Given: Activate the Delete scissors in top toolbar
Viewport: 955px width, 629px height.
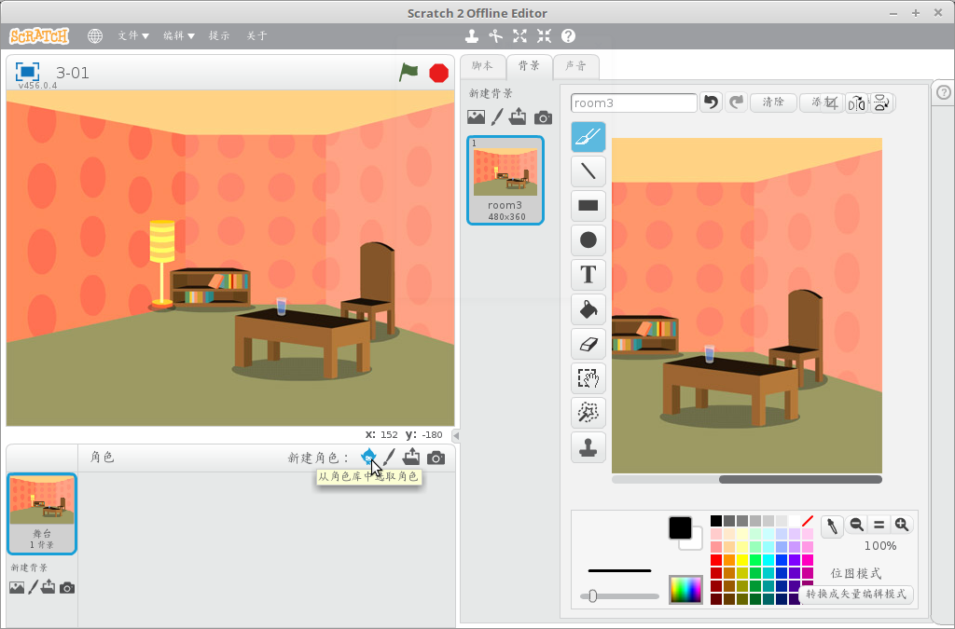Looking at the screenshot, I should (496, 36).
